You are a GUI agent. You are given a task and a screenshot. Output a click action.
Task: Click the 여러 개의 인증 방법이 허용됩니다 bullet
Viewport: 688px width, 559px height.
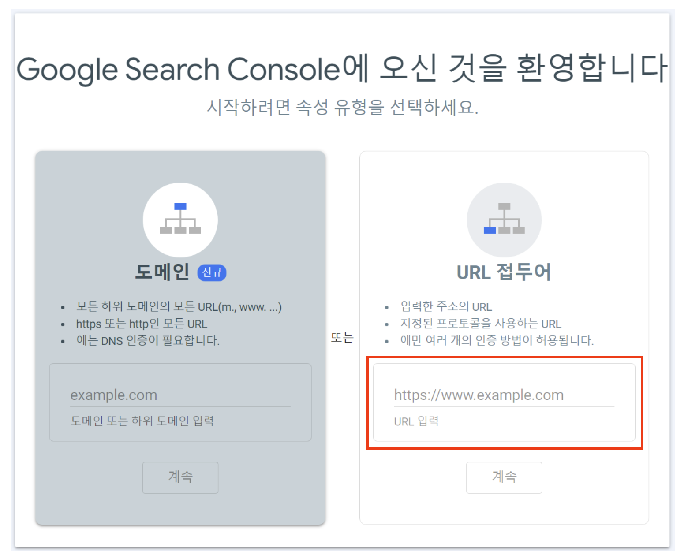pyautogui.click(x=497, y=340)
